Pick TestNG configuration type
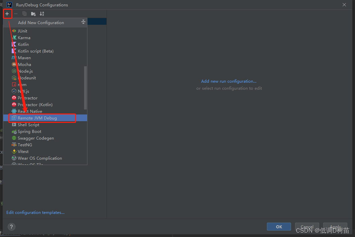Screen dimensions: 355x237 tap(45, 145)
